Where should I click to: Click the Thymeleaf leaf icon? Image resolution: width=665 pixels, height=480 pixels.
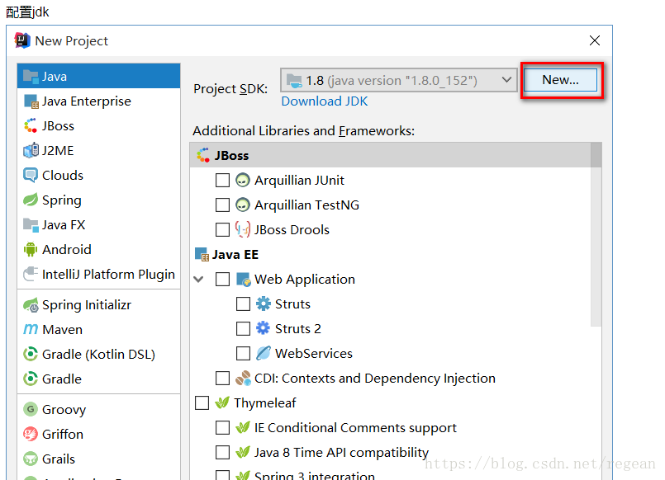[x=222, y=402]
